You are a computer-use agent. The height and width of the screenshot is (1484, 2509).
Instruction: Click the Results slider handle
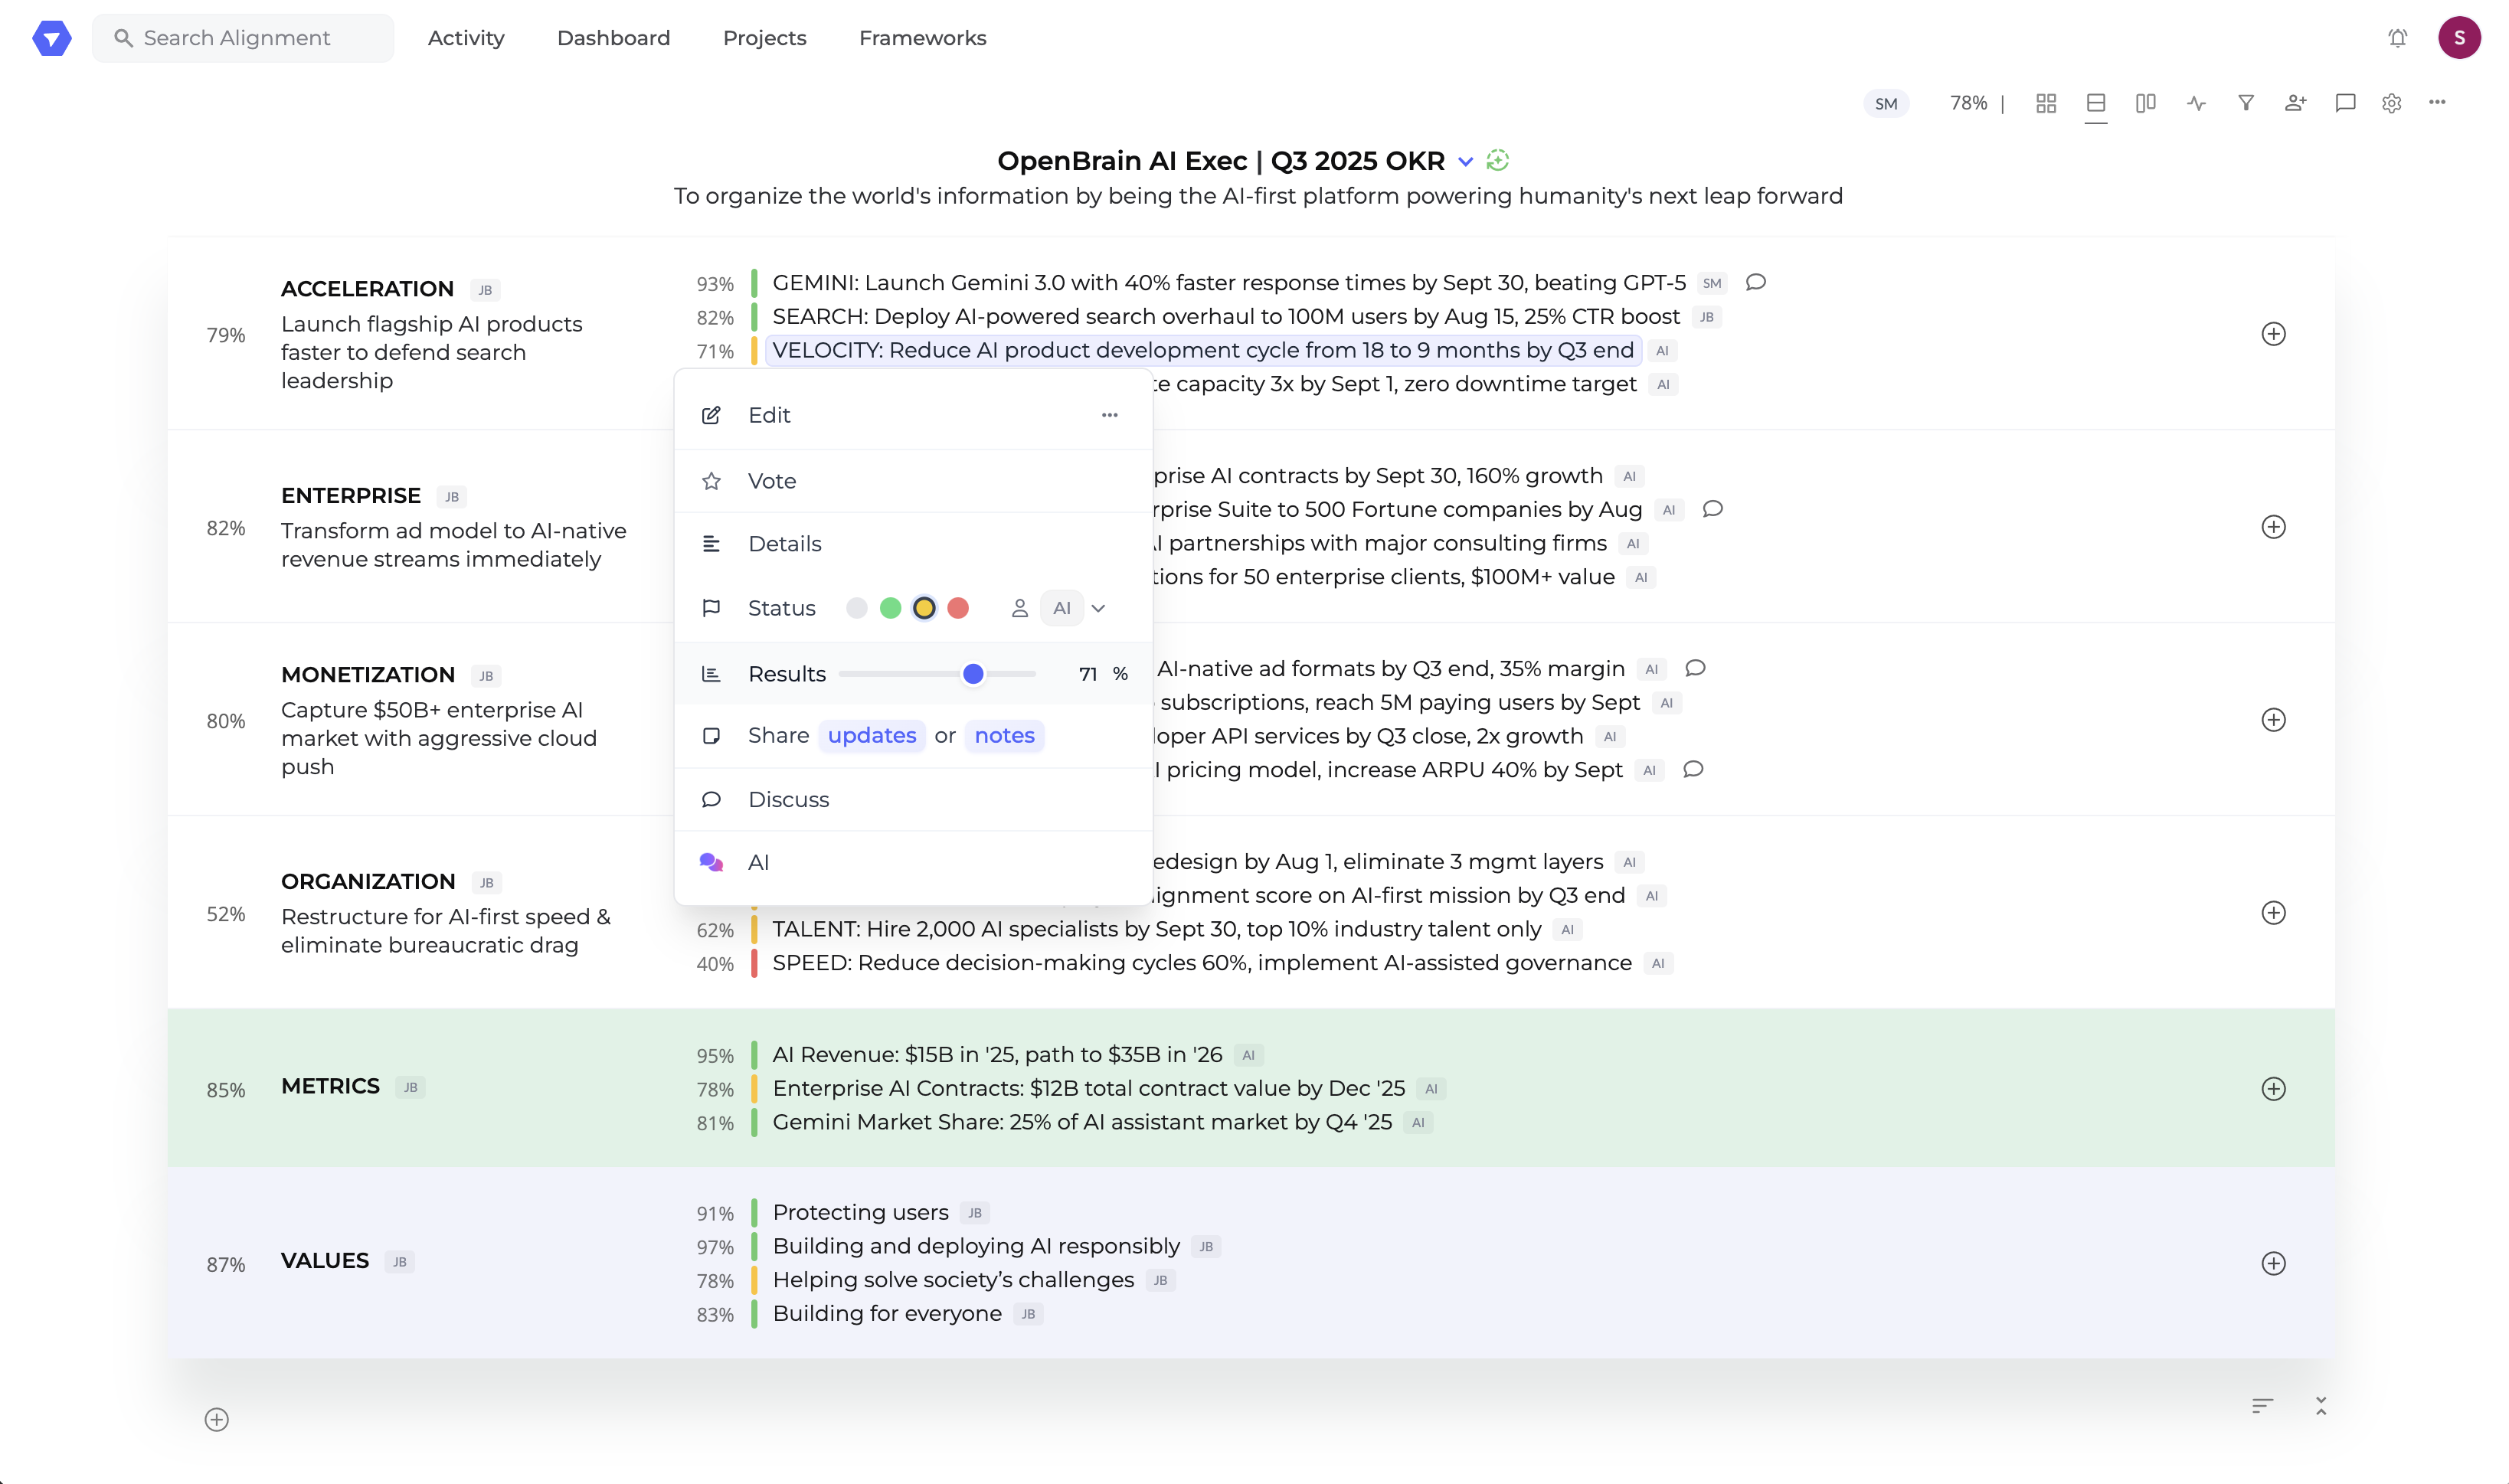tap(973, 674)
